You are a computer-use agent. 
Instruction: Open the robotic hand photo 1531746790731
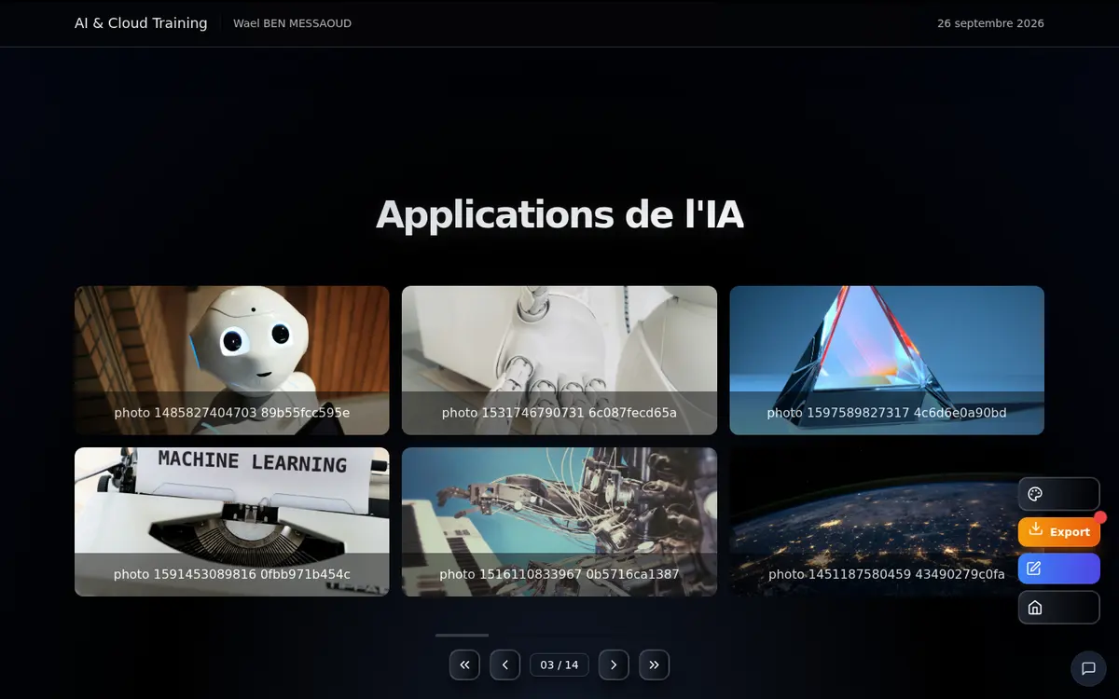(x=559, y=360)
